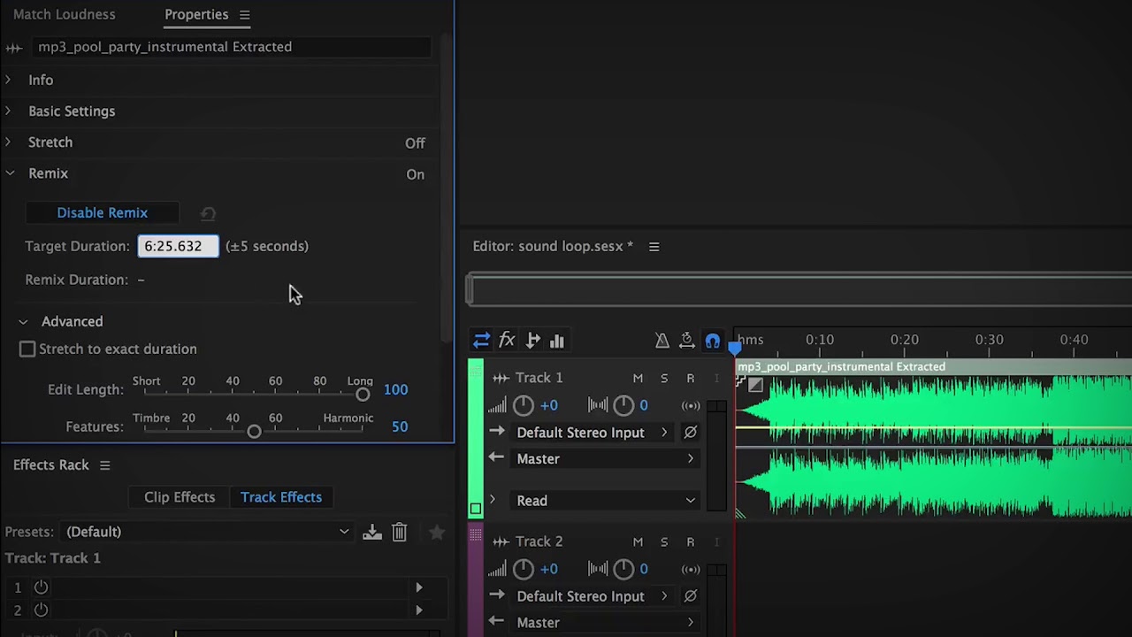Image resolution: width=1132 pixels, height=637 pixels.
Task: Switch to Match Loudness tab
Action: point(64,15)
